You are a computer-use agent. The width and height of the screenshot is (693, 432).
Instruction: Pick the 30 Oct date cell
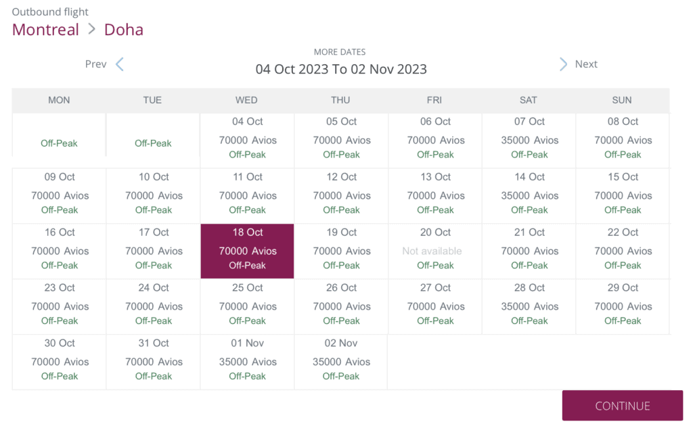pos(60,362)
